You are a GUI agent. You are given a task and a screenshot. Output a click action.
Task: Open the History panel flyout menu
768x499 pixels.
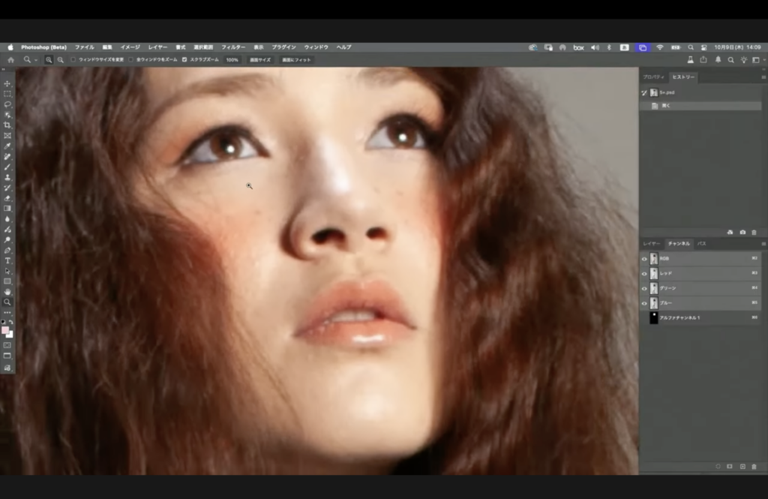click(763, 77)
